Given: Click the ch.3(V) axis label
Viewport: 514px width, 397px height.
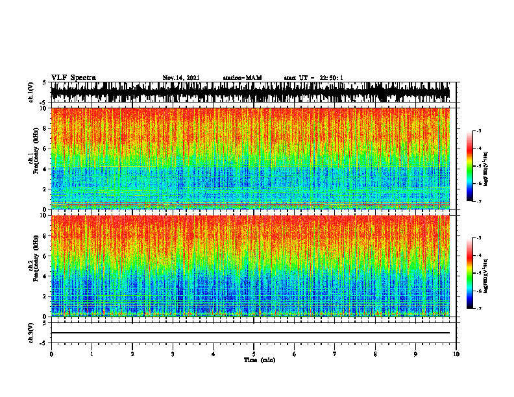Looking at the screenshot, I should [31, 333].
